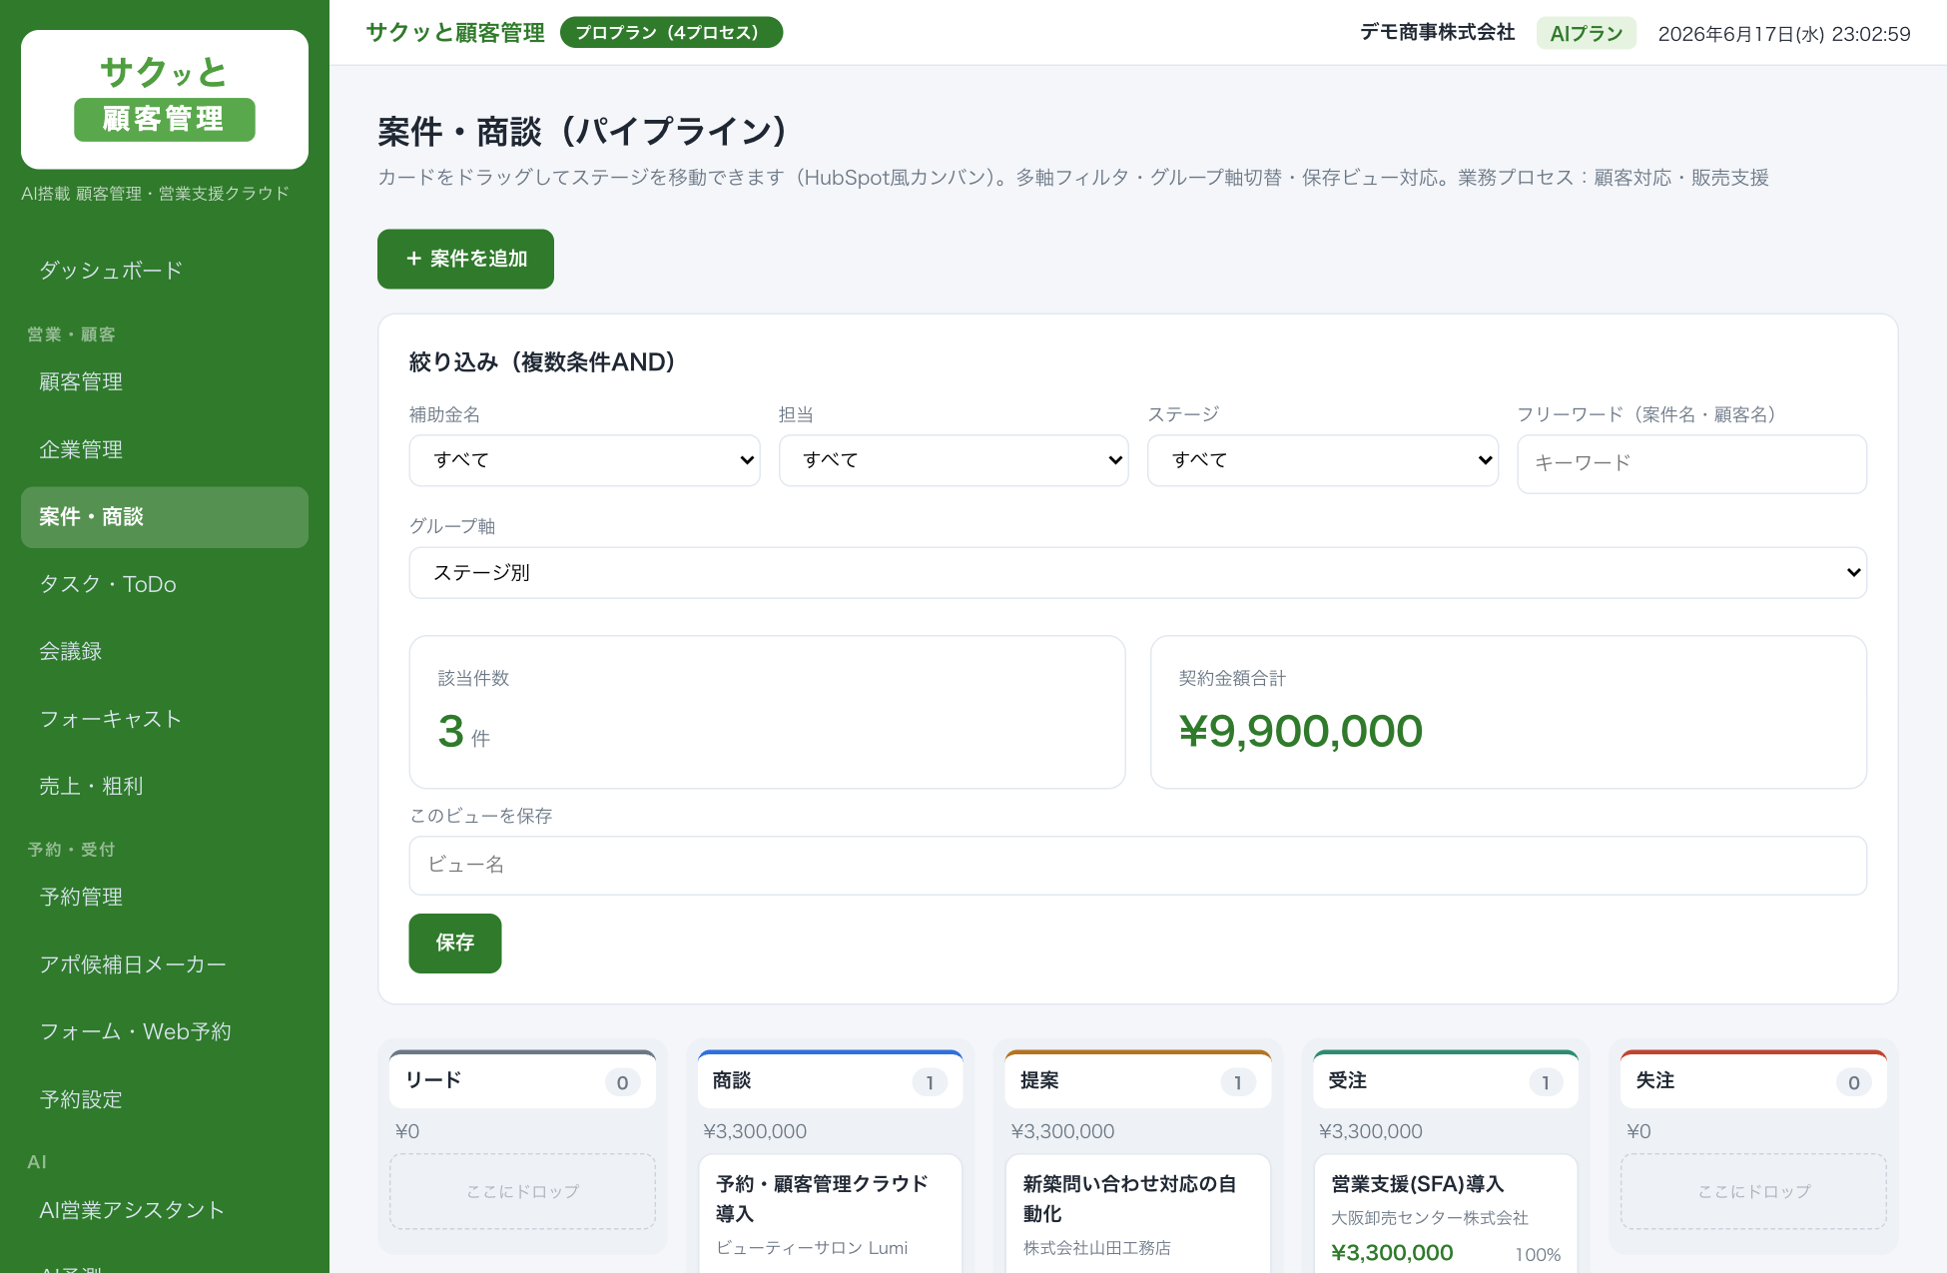This screenshot has height=1273, width=1947.
Task: Click the リード column header
Action: 523,1081
